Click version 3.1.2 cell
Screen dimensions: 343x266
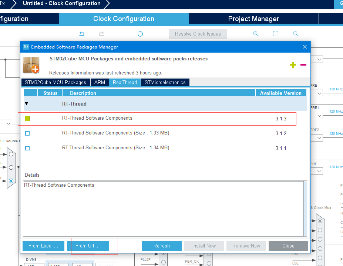[281, 133]
